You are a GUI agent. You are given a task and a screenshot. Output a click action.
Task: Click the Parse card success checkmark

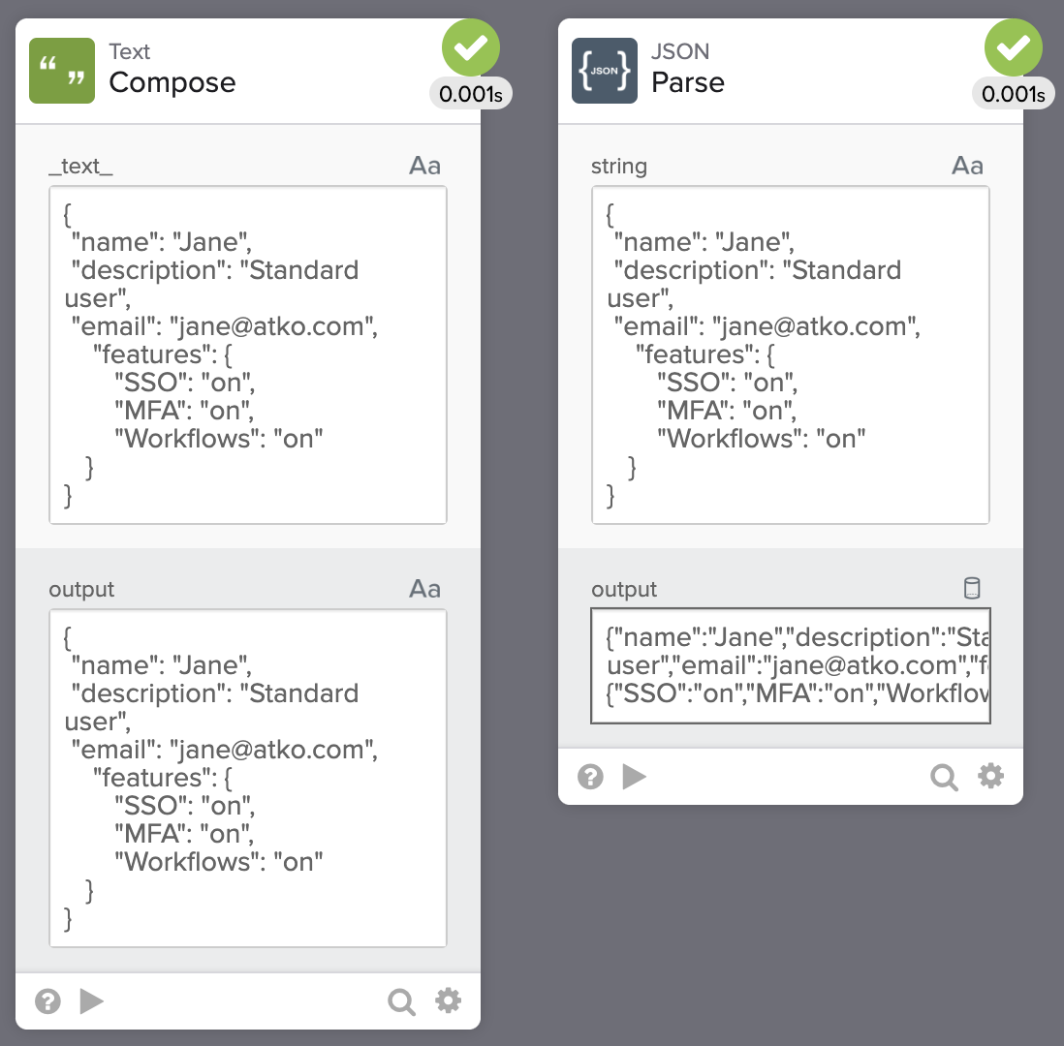click(1014, 47)
